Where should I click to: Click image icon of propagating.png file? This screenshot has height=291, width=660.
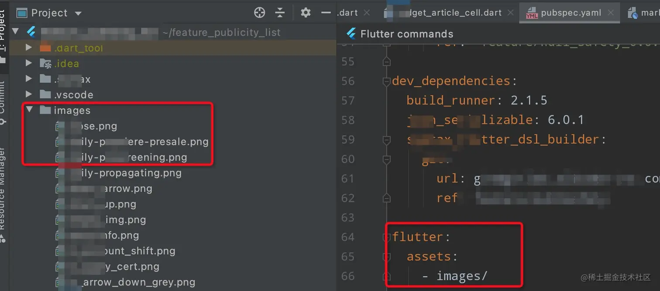pos(60,173)
